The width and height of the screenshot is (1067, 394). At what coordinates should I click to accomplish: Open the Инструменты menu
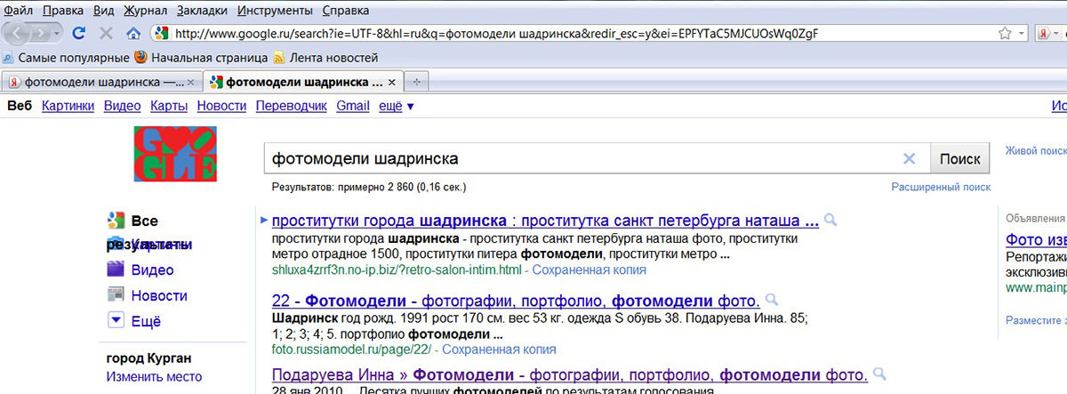coord(275,10)
